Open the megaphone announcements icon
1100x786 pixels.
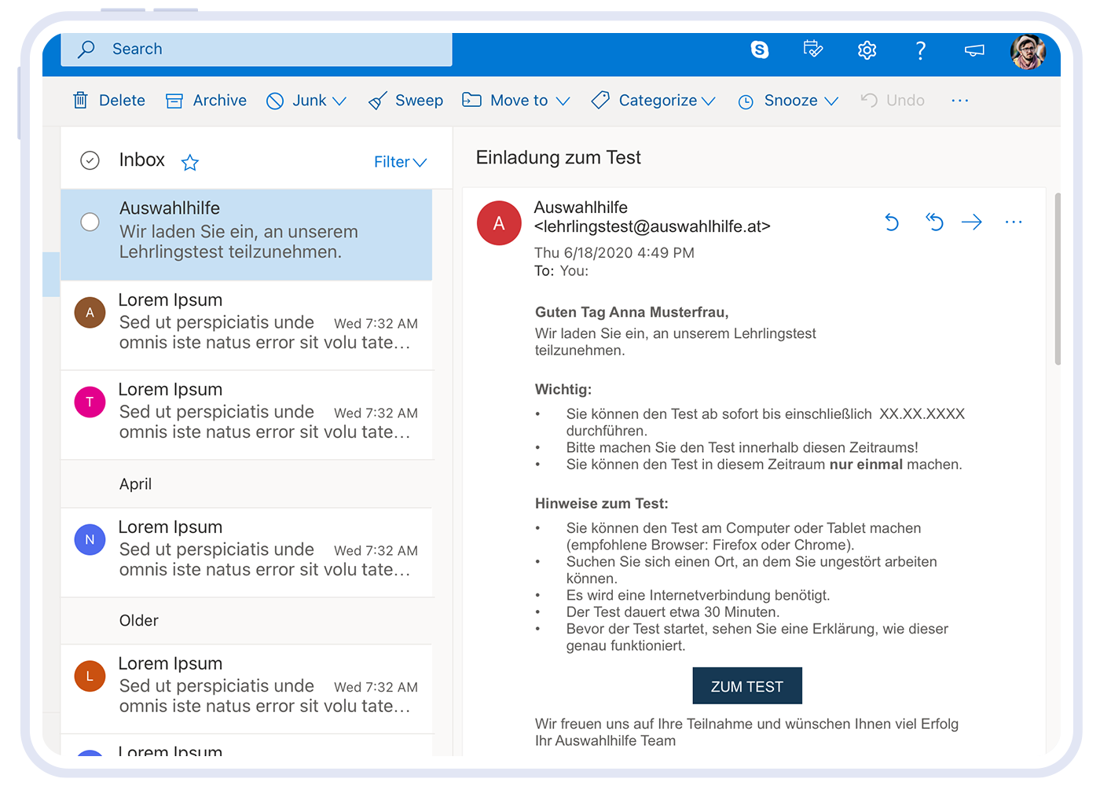click(x=974, y=50)
